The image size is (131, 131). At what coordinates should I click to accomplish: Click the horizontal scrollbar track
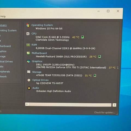(x=70, y=105)
